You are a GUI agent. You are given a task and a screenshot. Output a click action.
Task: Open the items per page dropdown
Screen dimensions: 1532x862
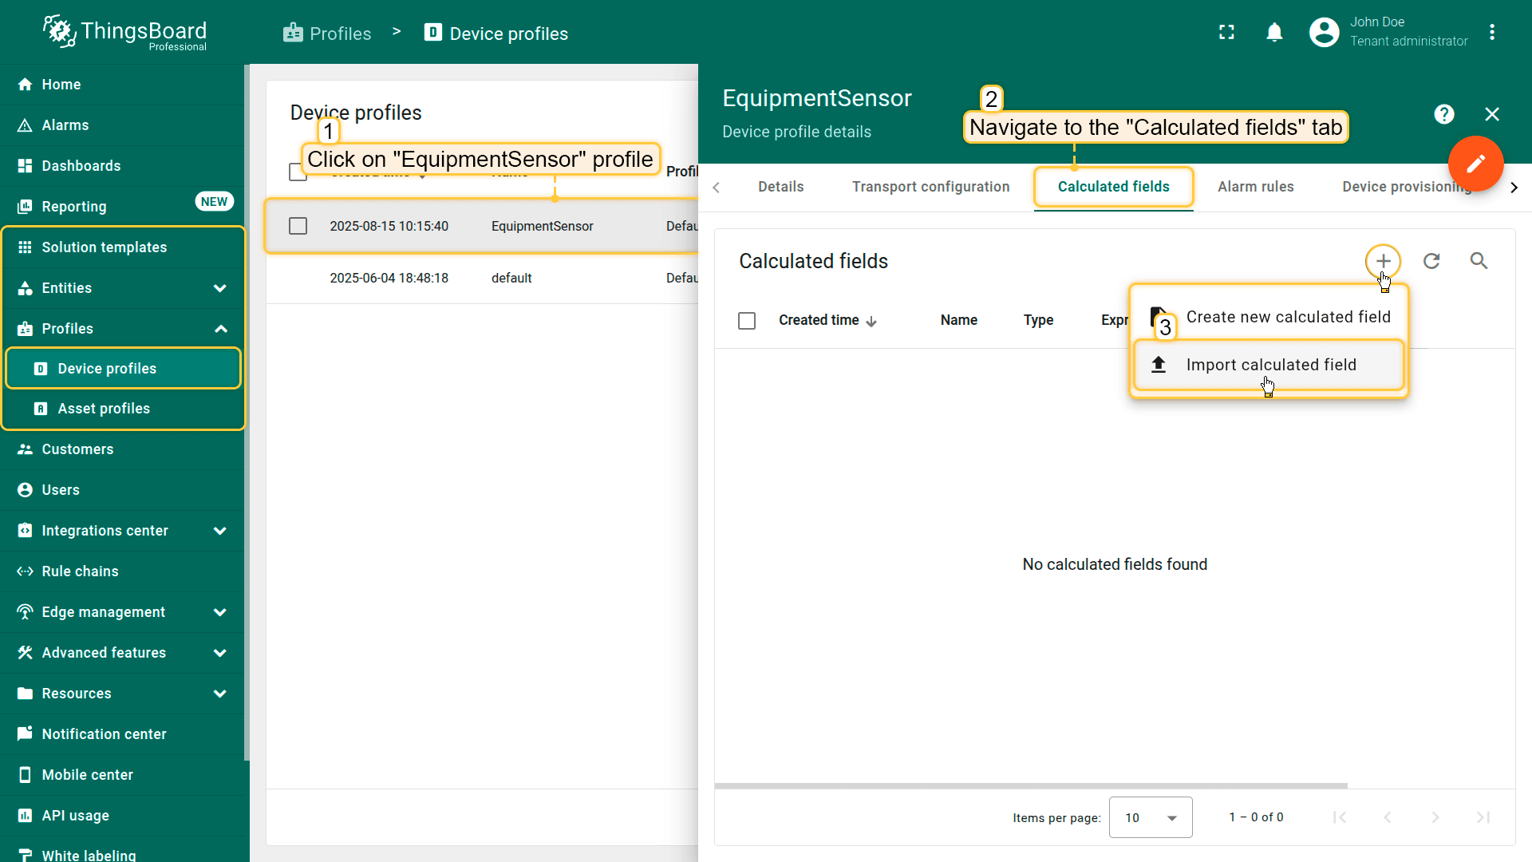point(1150,817)
